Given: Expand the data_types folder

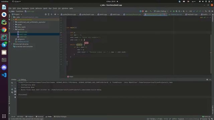Looking at the screenshot, I should pos(14,27).
